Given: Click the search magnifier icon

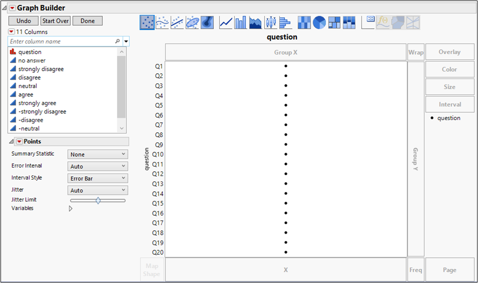Looking at the screenshot, I should (117, 41).
